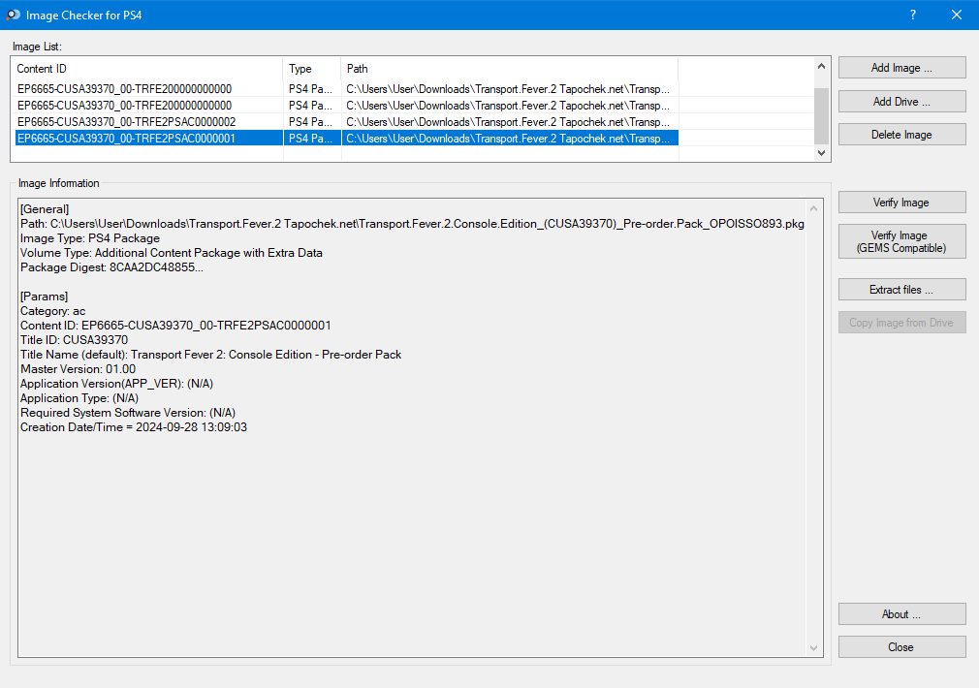This screenshot has width=979, height=688.
Task: Click the Image Checker app icon in title bar
Action: [13, 15]
